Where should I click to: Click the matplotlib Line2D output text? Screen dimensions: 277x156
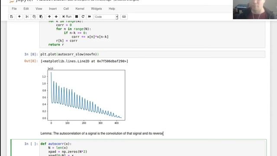click(84, 61)
